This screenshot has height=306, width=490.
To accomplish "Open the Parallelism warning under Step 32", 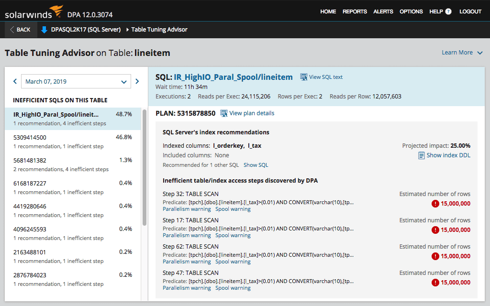I will point(187,208).
